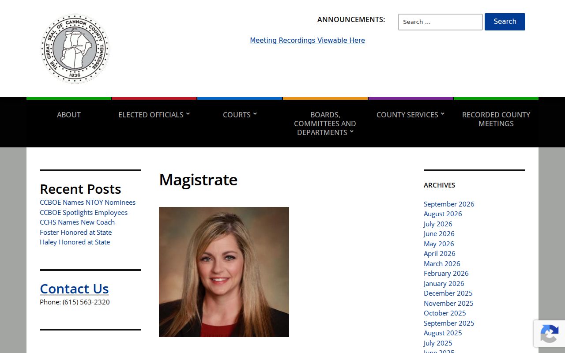Open the Elected Officials menu label
This screenshot has height=353, width=565.
click(x=151, y=115)
